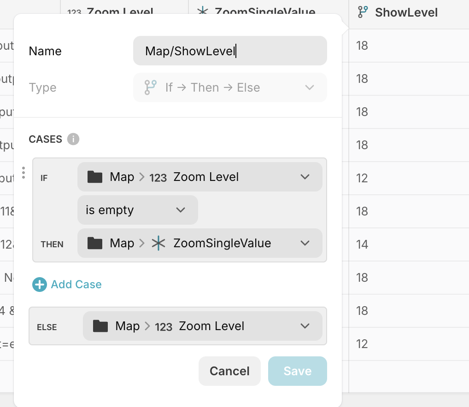Viewport: 469px width, 407px height.
Task: Expand the THEN ZoomSingleValue dropdown
Action: [305, 243]
